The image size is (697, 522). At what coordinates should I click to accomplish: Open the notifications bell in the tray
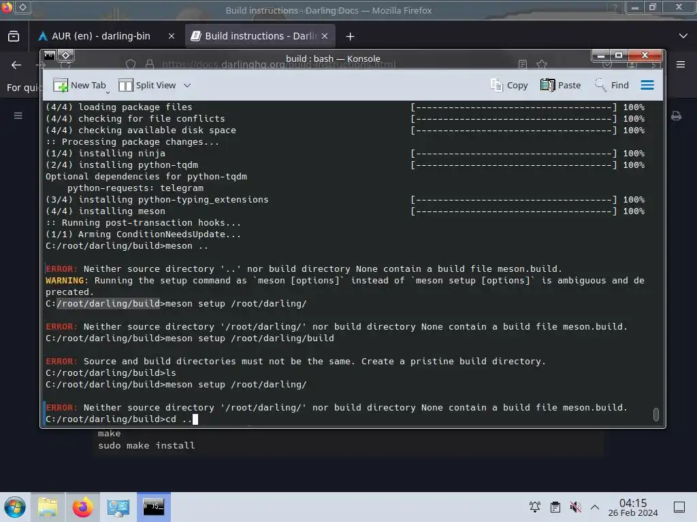tap(535, 507)
